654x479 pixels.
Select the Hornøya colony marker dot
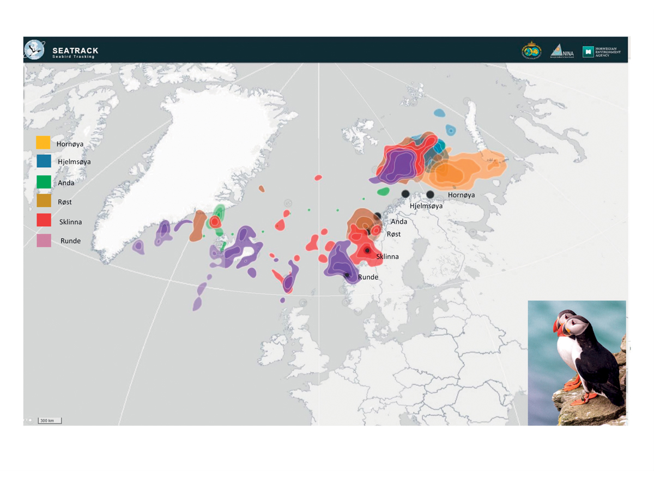tap(430, 195)
